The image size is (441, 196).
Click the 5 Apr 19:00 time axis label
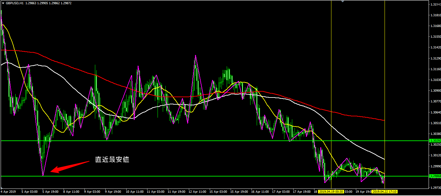coord(50,192)
